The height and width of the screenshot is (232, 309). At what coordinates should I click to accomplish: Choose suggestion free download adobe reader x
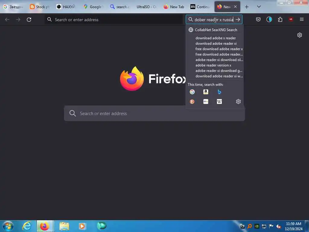click(x=219, y=49)
